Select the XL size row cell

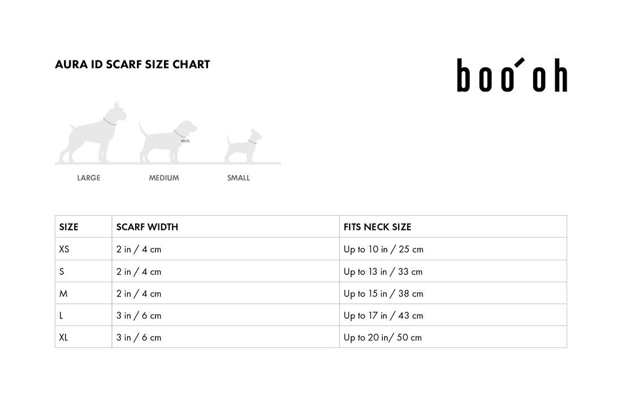coord(64,337)
